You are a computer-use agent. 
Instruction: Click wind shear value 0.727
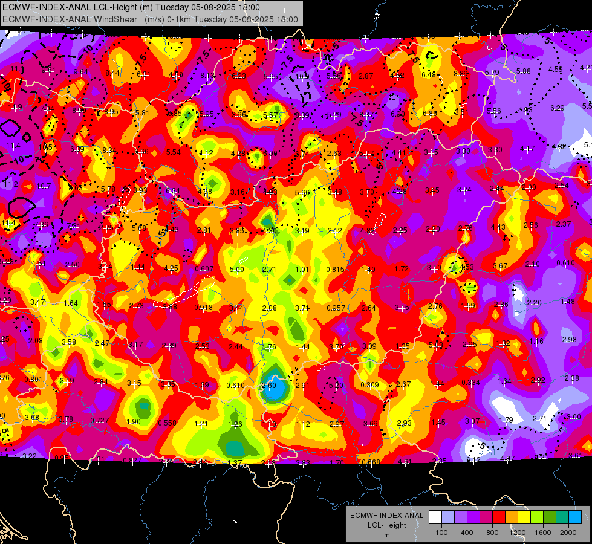[100, 421]
